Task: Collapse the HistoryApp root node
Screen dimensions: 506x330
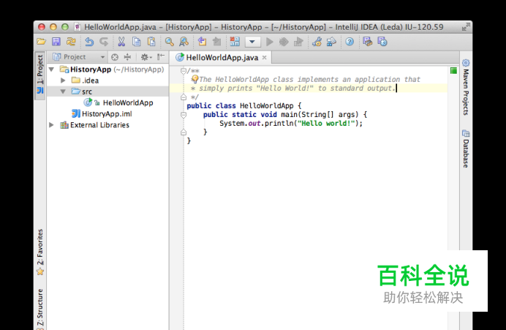Action: click(51, 70)
